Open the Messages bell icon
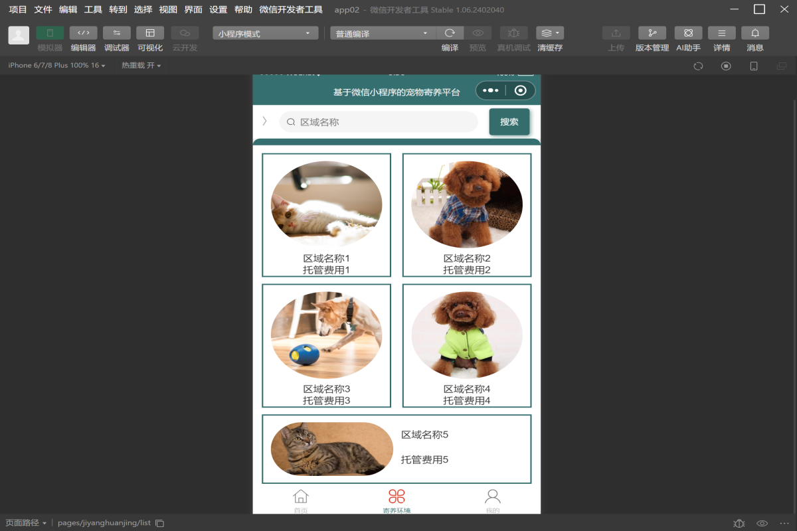 755,33
